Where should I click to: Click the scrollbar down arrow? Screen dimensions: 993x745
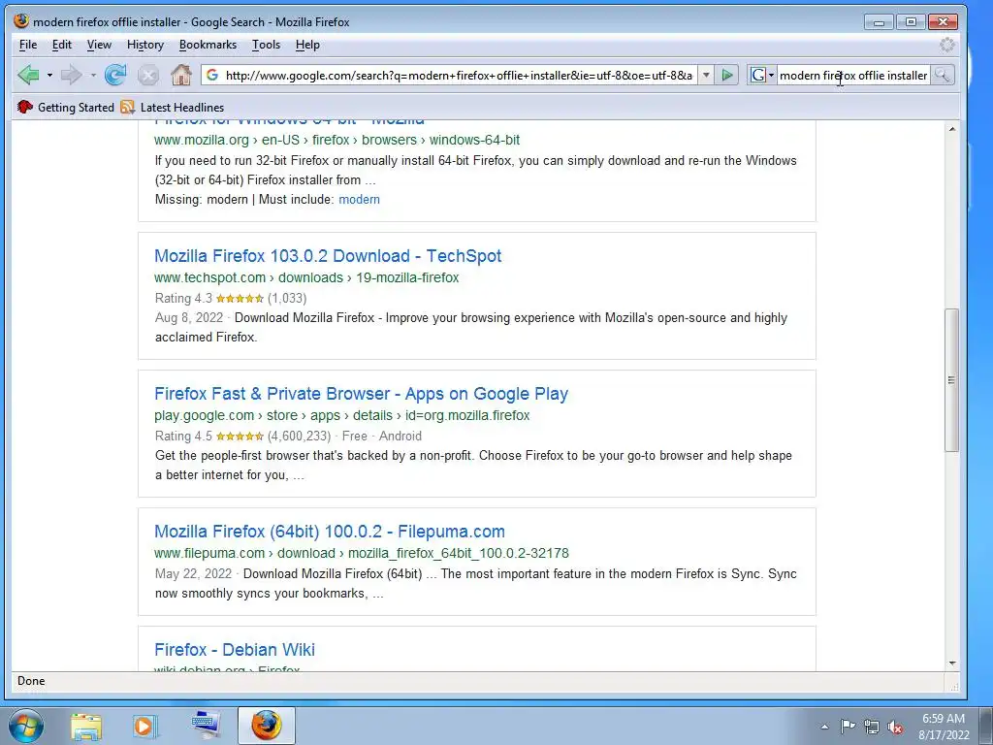point(952,664)
